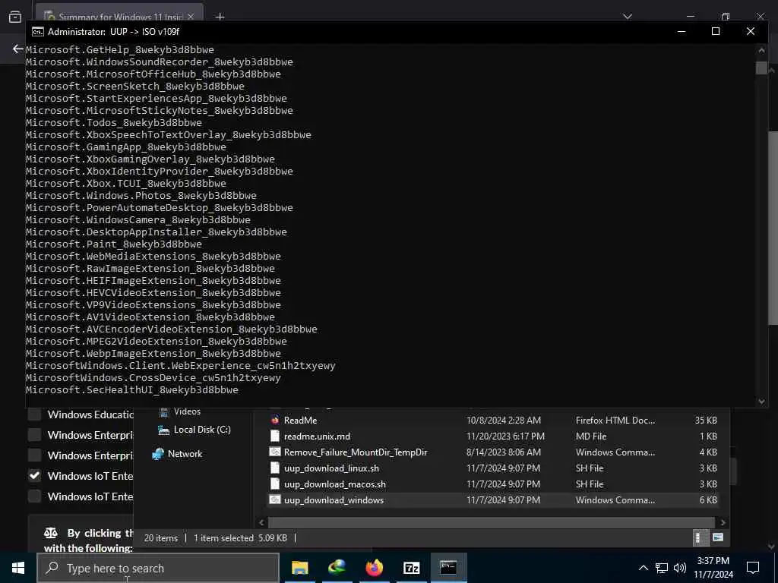Click the Explorer horizontal scrollbar thumb
778x583 pixels.
click(492, 522)
